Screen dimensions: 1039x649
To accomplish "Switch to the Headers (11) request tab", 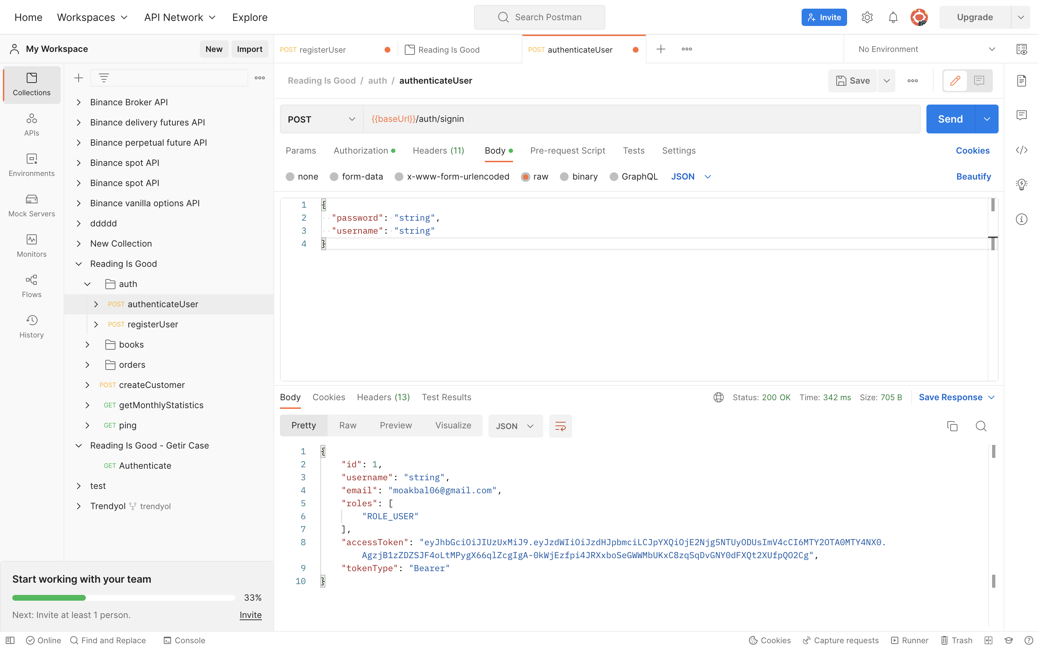I will pyautogui.click(x=438, y=150).
